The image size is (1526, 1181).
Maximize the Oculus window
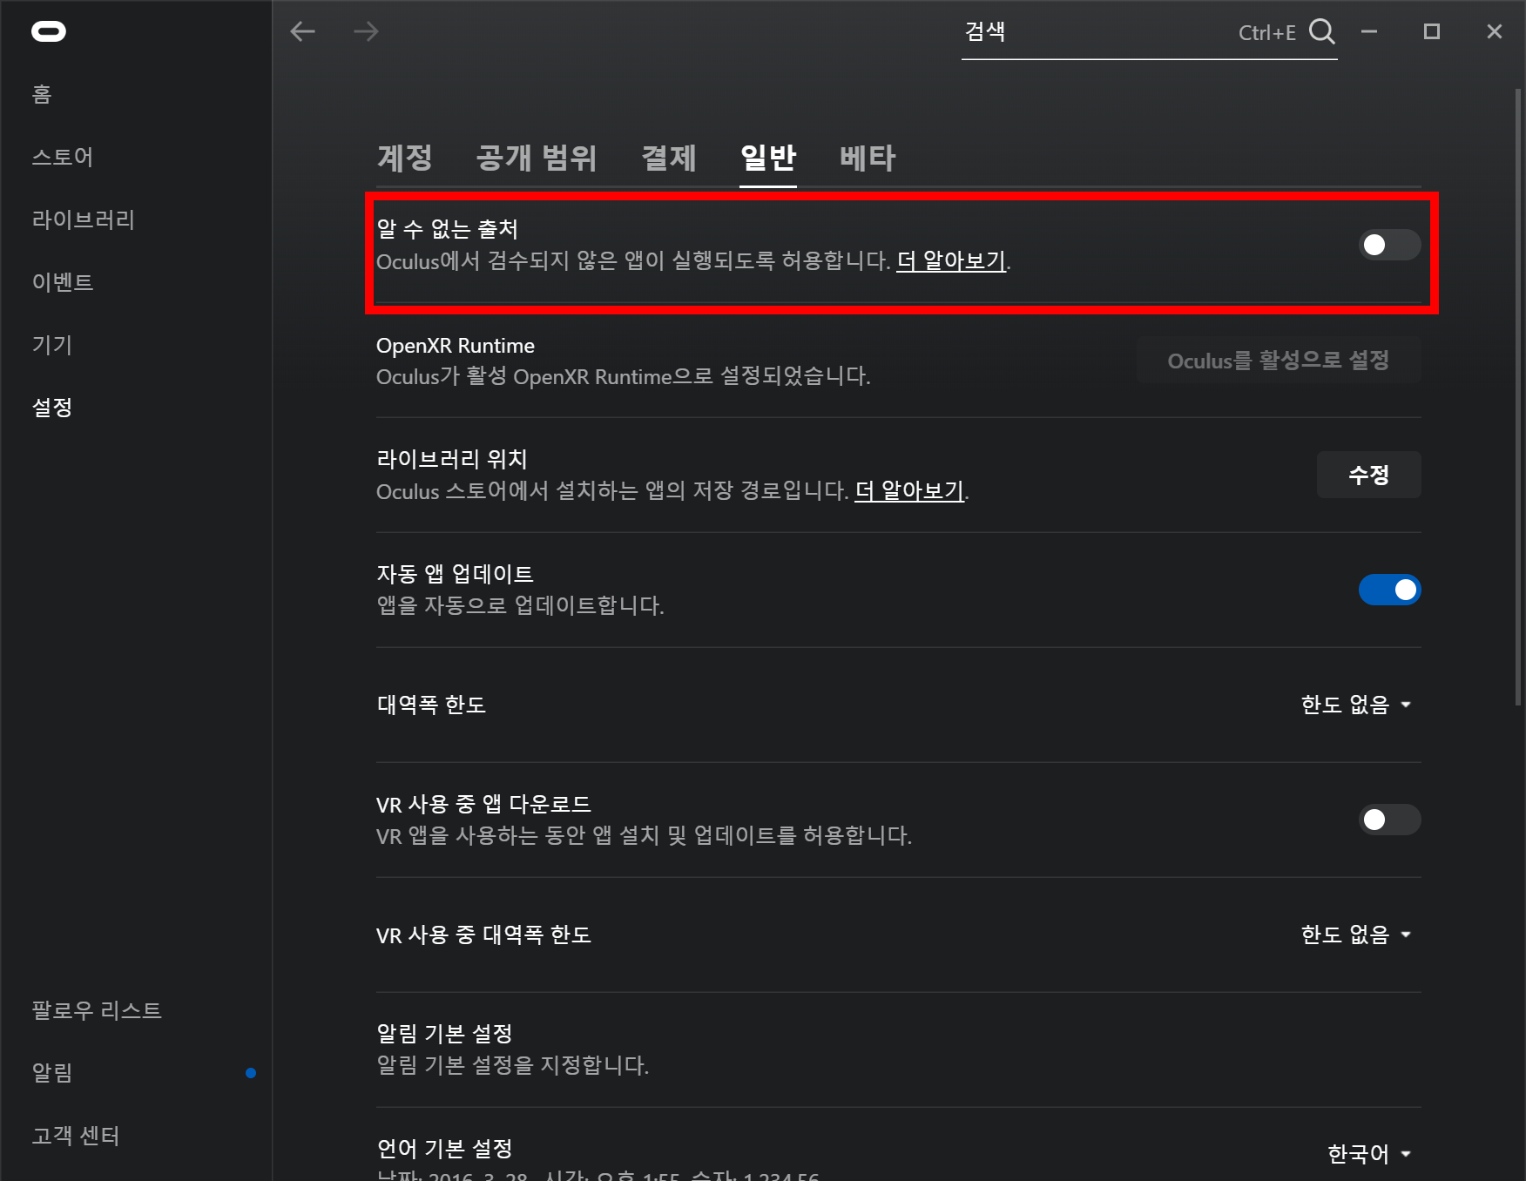[x=1431, y=31]
